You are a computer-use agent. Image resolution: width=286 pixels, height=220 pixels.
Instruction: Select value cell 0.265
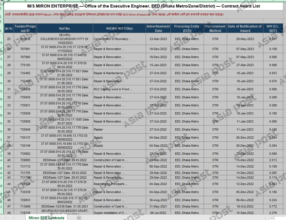point(273,173)
